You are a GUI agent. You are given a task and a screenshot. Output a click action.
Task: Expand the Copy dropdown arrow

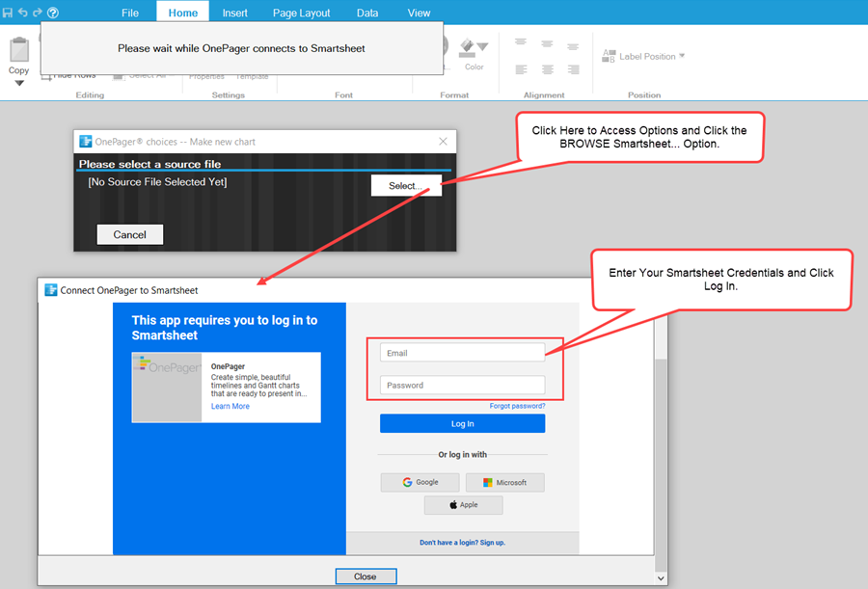click(19, 84)
